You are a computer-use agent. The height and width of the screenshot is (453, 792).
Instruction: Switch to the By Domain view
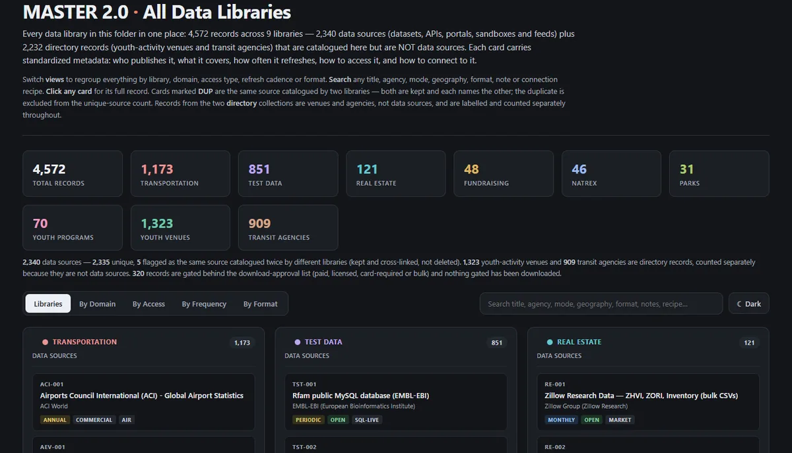pos(97,304)
